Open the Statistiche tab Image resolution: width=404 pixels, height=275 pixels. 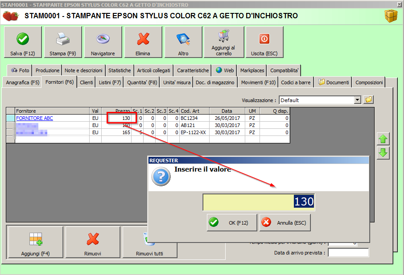[120, 70]
